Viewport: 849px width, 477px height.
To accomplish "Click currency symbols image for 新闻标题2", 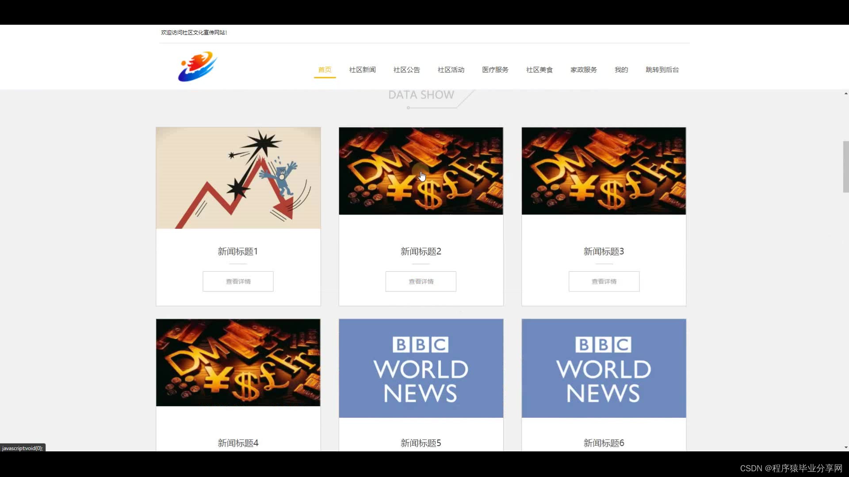I will [x=421, y=171].
